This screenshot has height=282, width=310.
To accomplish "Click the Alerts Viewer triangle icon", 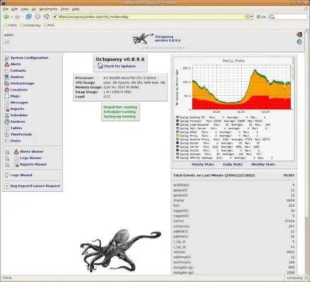I will pos(16,152).
